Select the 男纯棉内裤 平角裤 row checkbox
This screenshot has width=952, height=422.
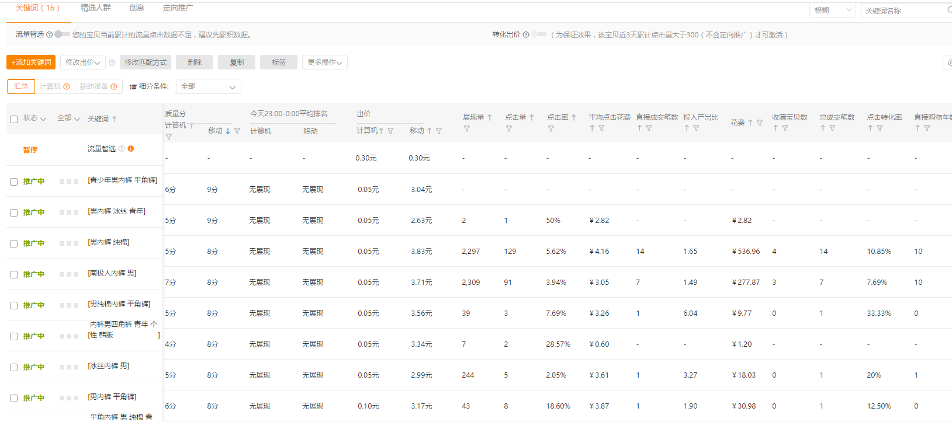click(x=13, y=305)
